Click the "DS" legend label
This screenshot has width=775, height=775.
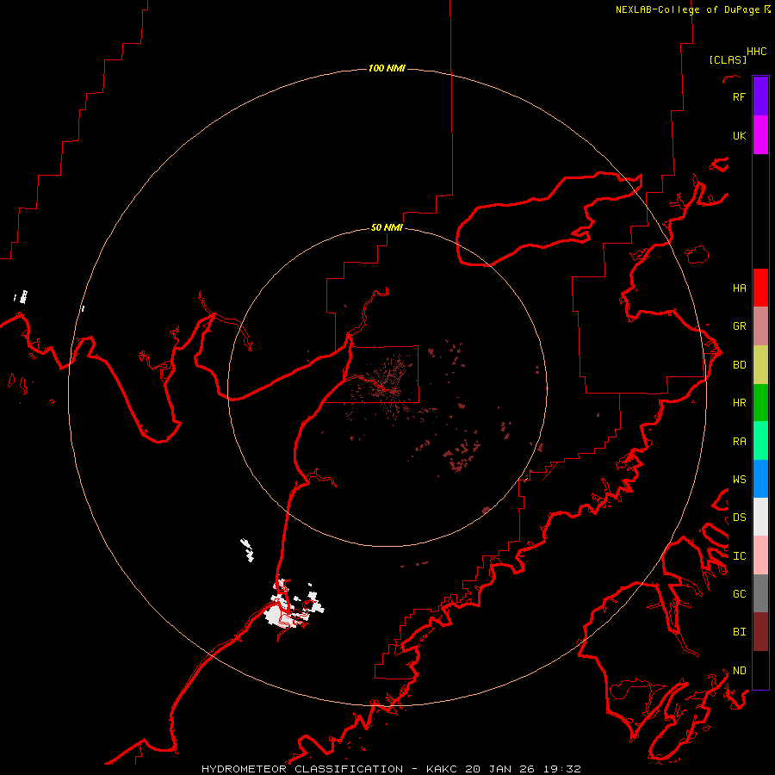point(739,517)
